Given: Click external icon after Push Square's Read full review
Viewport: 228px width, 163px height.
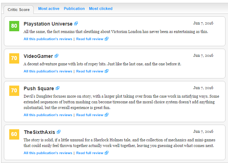Looking at the screenshot, I should [107, 115].
